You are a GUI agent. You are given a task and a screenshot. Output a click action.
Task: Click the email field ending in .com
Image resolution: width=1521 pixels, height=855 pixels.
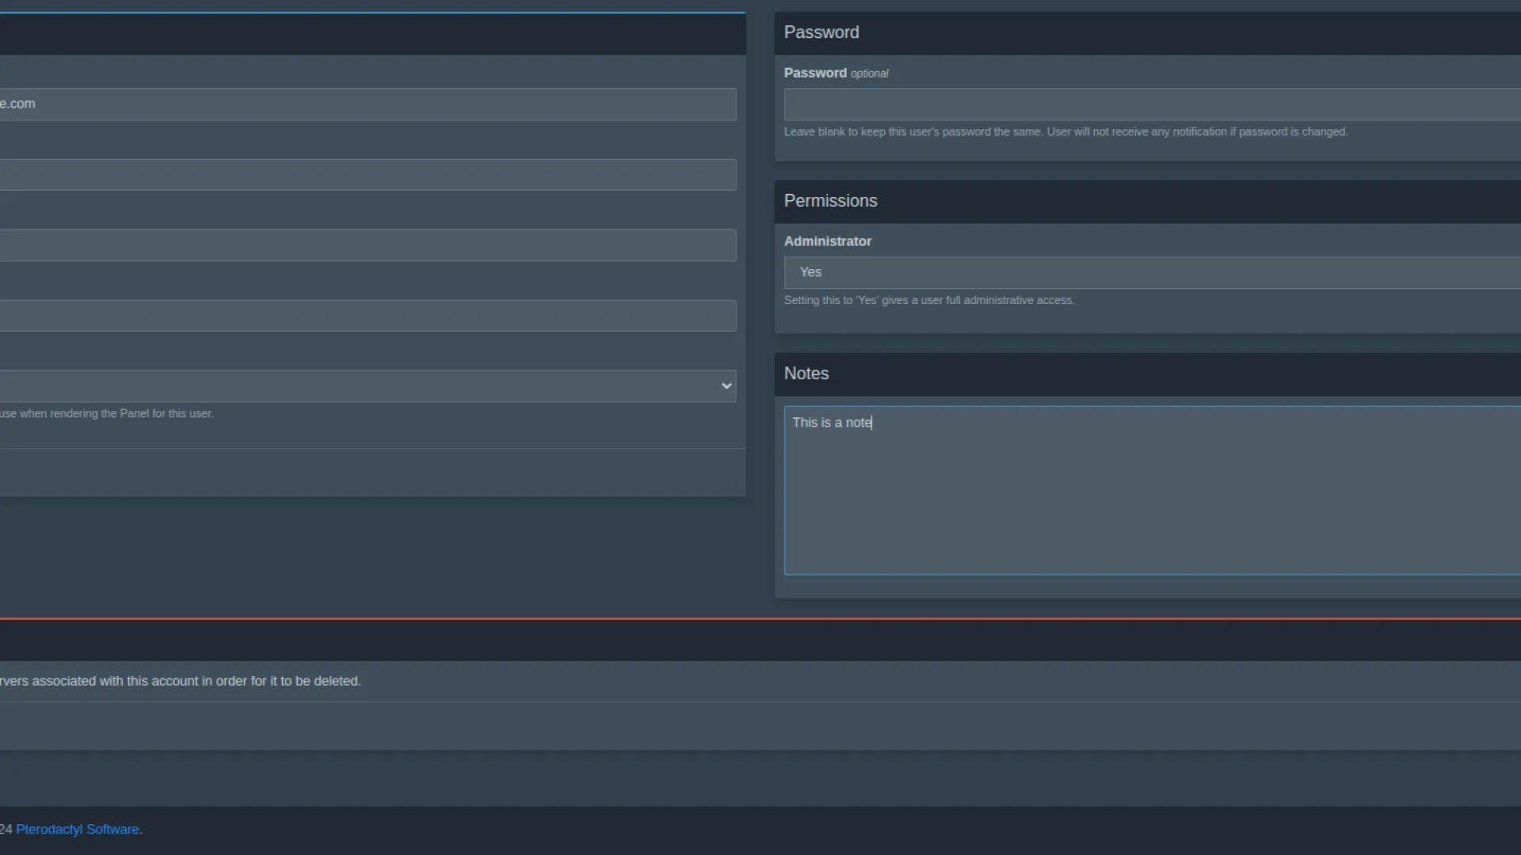pyautogui.click(x=368, y=104)
